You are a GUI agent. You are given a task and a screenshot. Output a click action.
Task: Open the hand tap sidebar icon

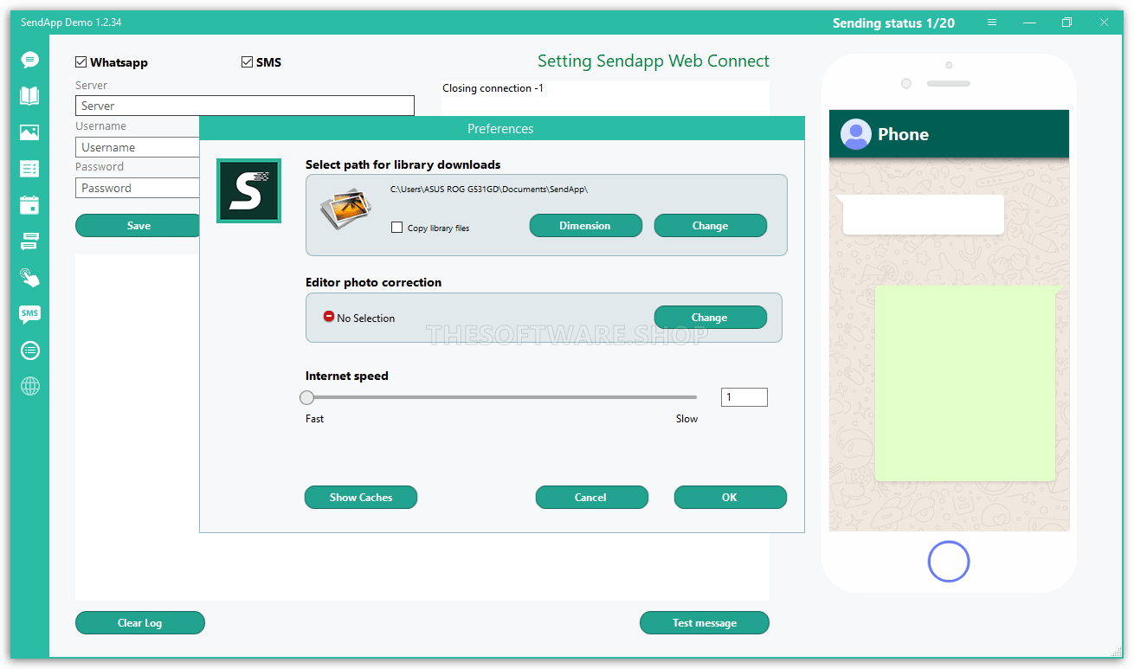click(x=30, y=278)
